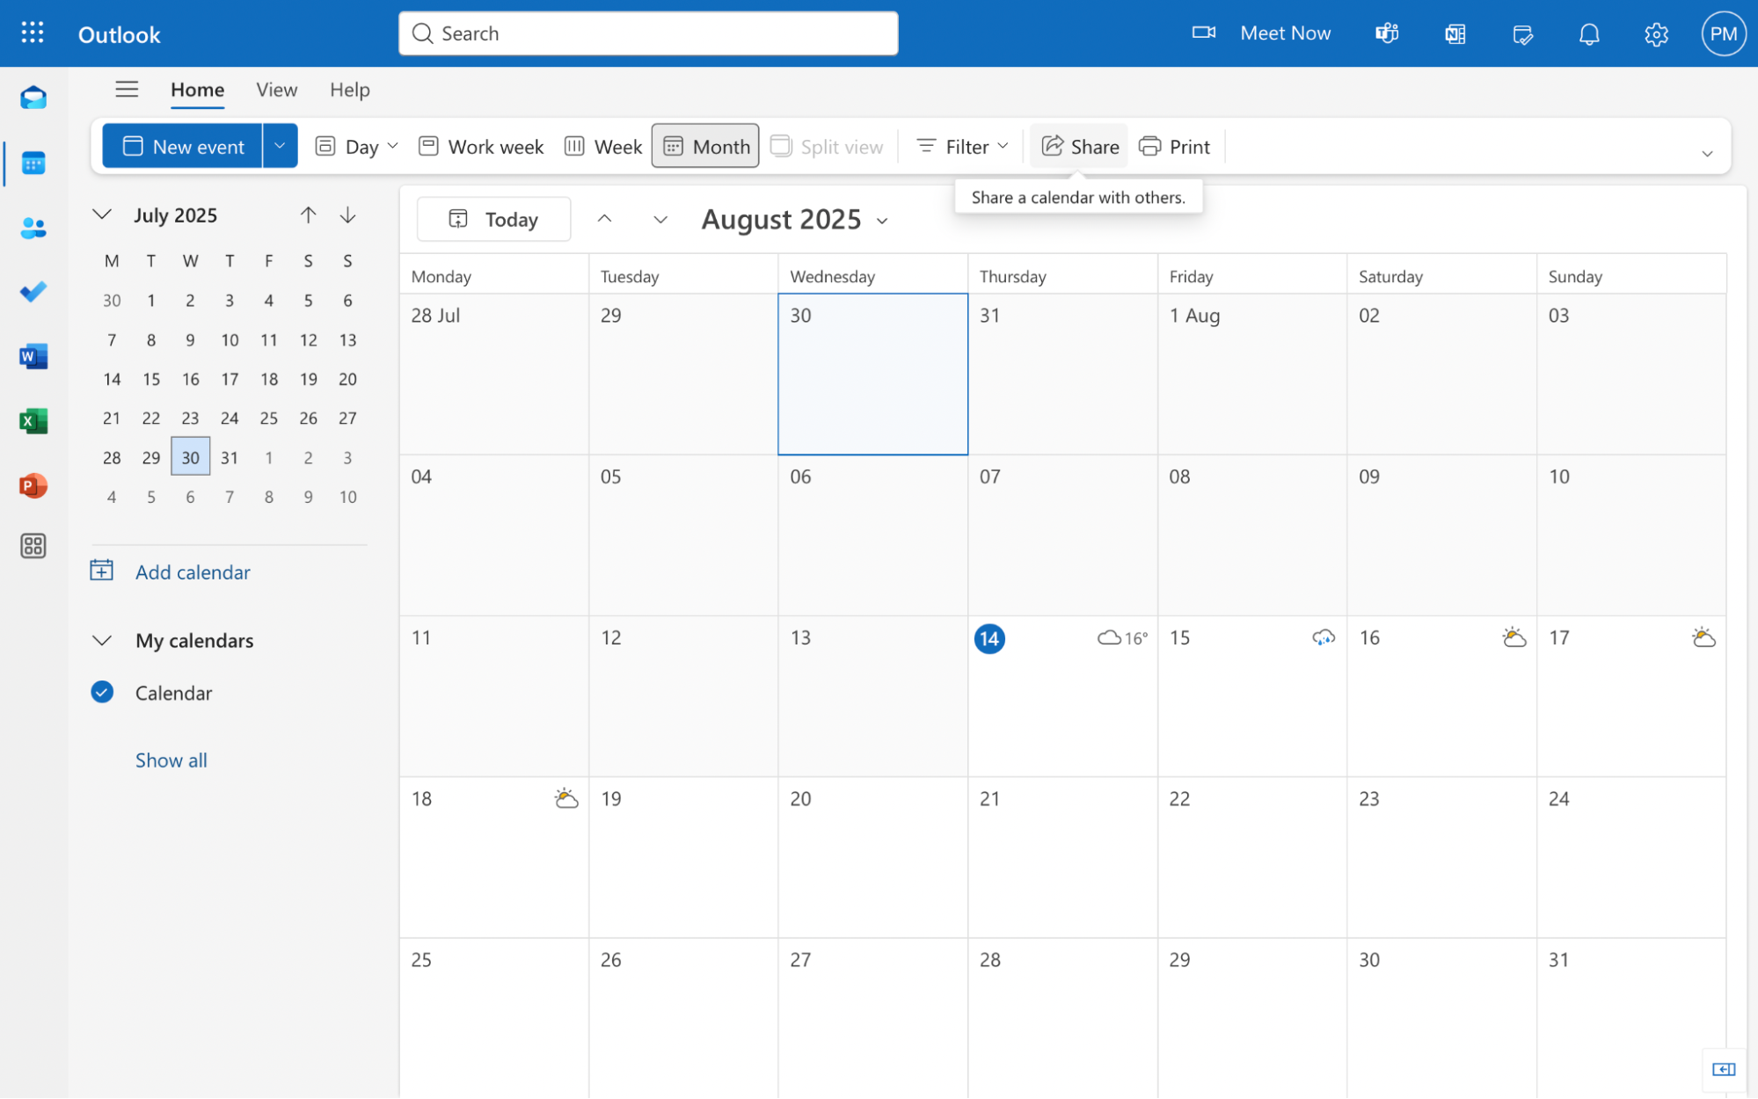Expand the Day view dropdown arrow

click(x=393, y=145)
